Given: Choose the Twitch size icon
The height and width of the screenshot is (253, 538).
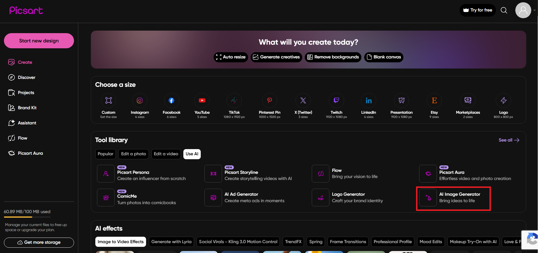Looking at the screenshot, I should click(336, 101).
